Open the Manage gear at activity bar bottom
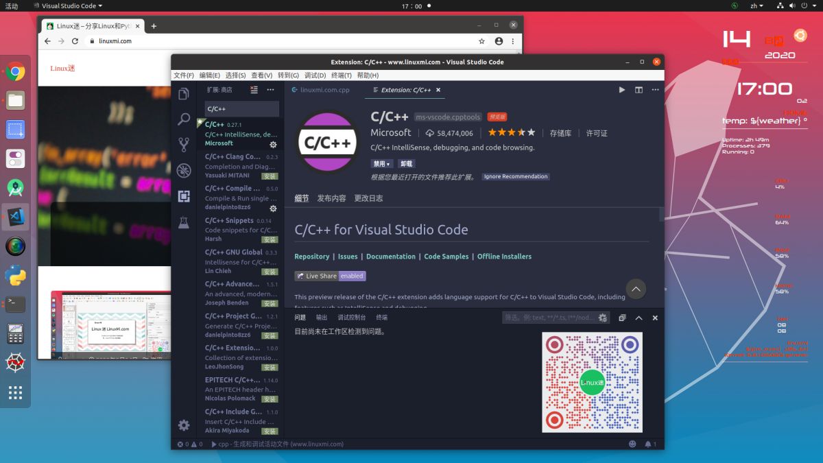The width and height of the screenshot is (823, 463). point(183,425)
